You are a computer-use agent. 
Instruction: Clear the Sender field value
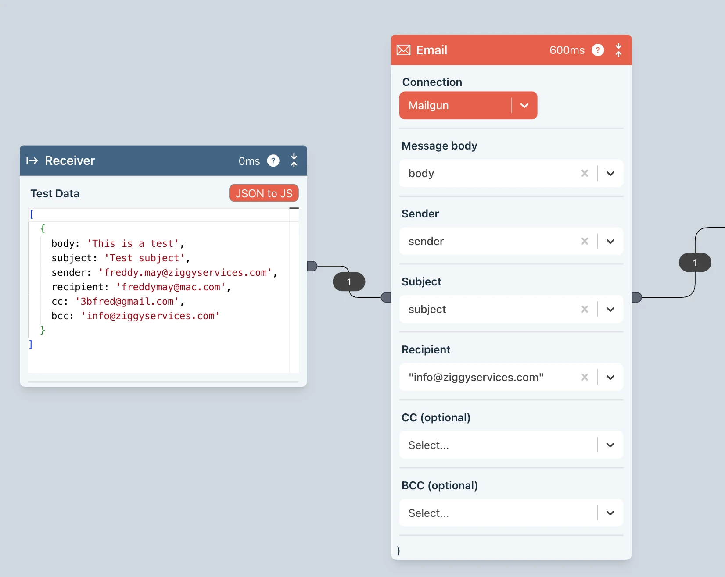tap(585, 241)
